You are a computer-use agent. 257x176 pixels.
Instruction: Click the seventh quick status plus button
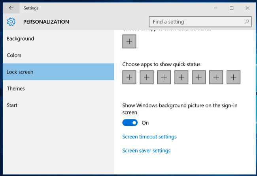pyautogui.click(x=234, y=77)
